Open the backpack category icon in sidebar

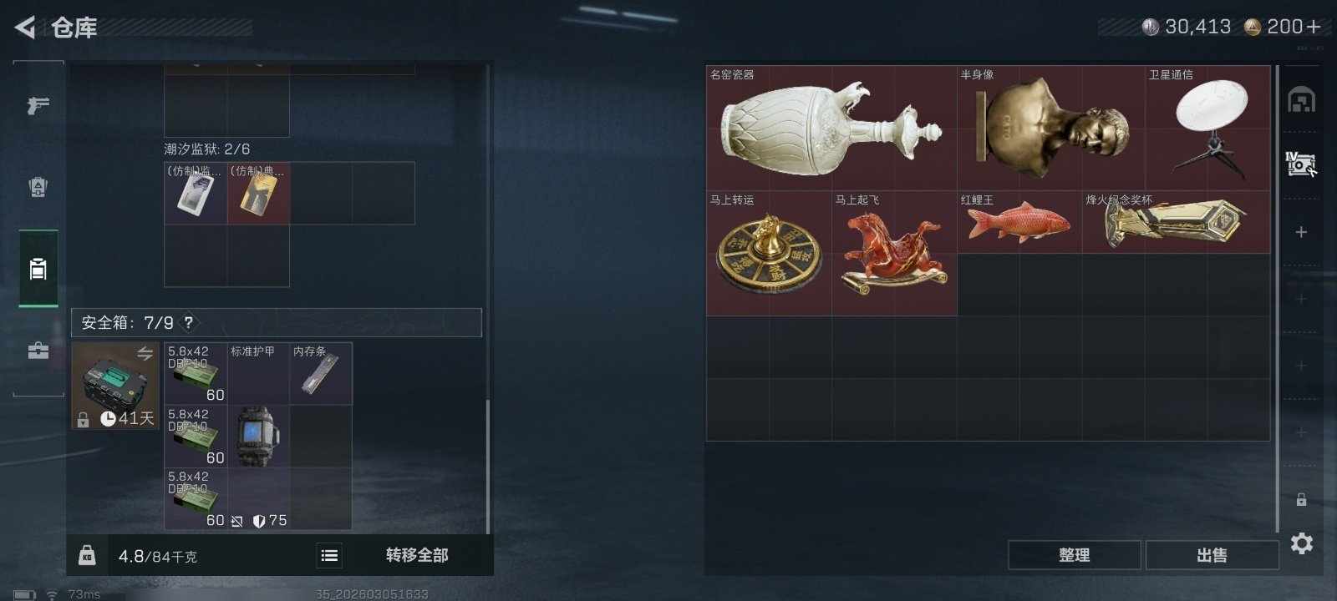[x=38, y=187]
